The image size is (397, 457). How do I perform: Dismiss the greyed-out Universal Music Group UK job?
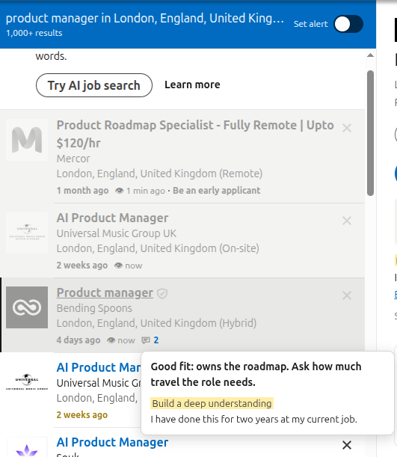(x=347, y=221)
